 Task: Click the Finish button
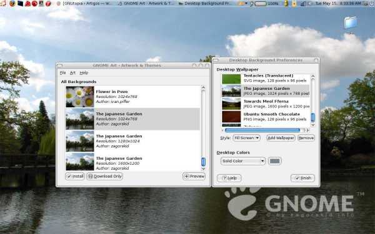(x=302, y=178)
